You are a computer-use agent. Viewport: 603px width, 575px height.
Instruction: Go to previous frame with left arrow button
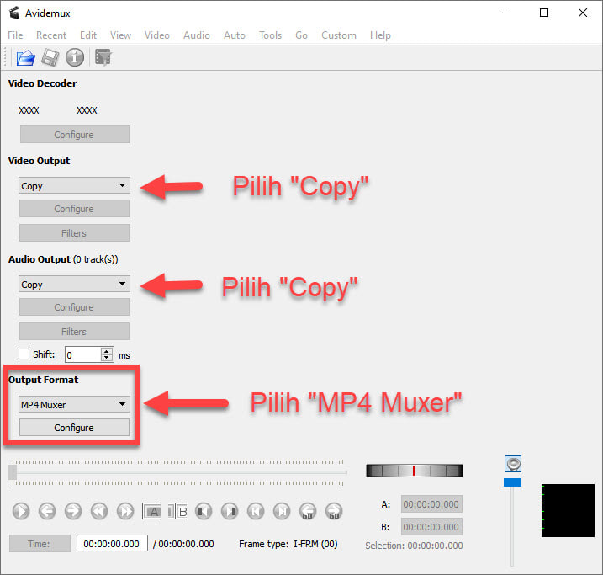coord(47,511)
